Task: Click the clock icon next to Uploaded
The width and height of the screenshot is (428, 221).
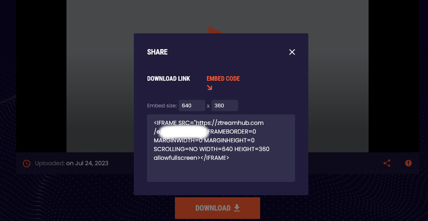Action: (x=27, y=164)
